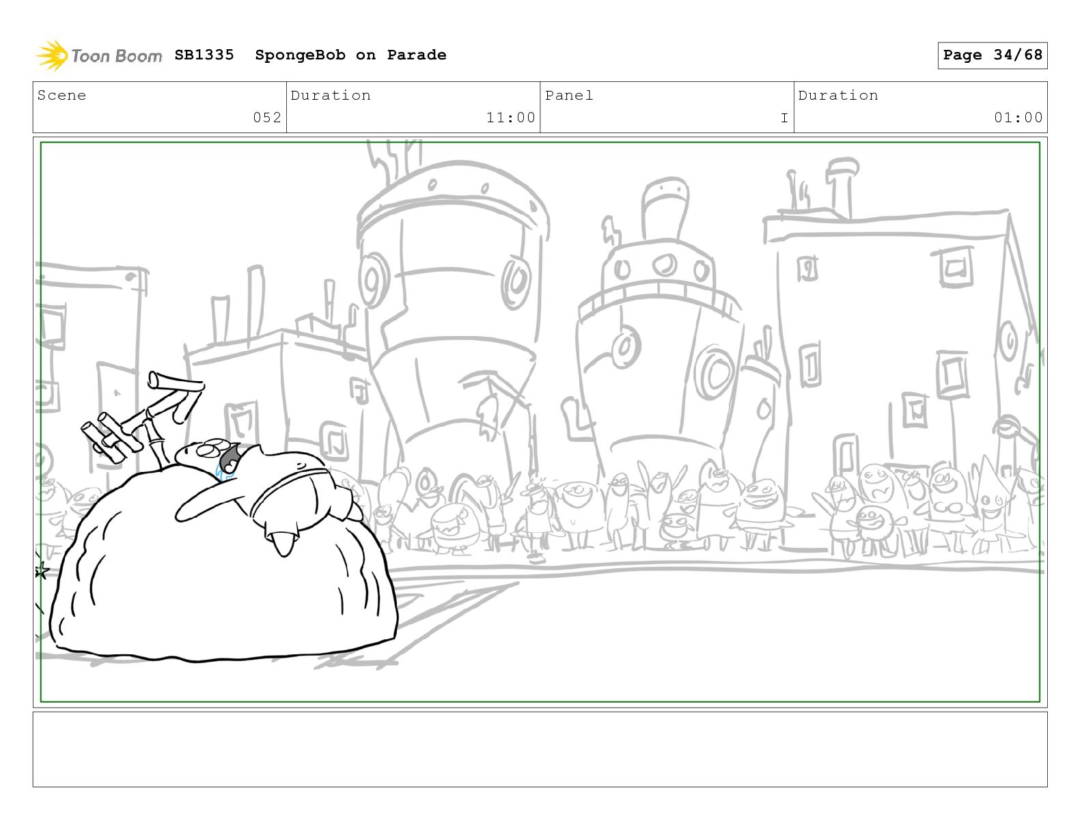Click the panel duration value "01:00"
The image size is (1082, 836).
(1018, 117)
